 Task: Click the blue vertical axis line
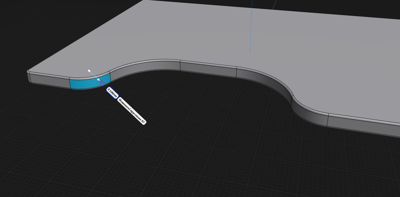click(x=251, y=26)
